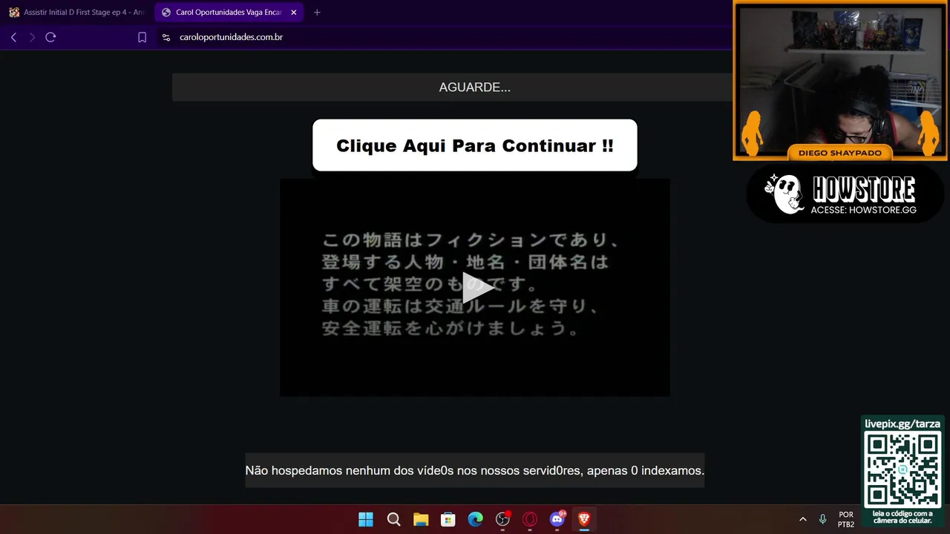Switch to the Assistir Initial D First Stage tab
This screenshot has width=950, height=534.
click(77, 13)
